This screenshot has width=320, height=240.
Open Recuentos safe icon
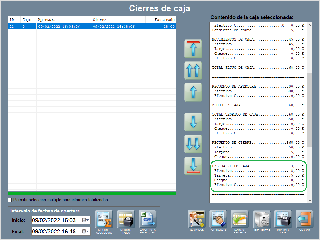[x=262, y=219]
